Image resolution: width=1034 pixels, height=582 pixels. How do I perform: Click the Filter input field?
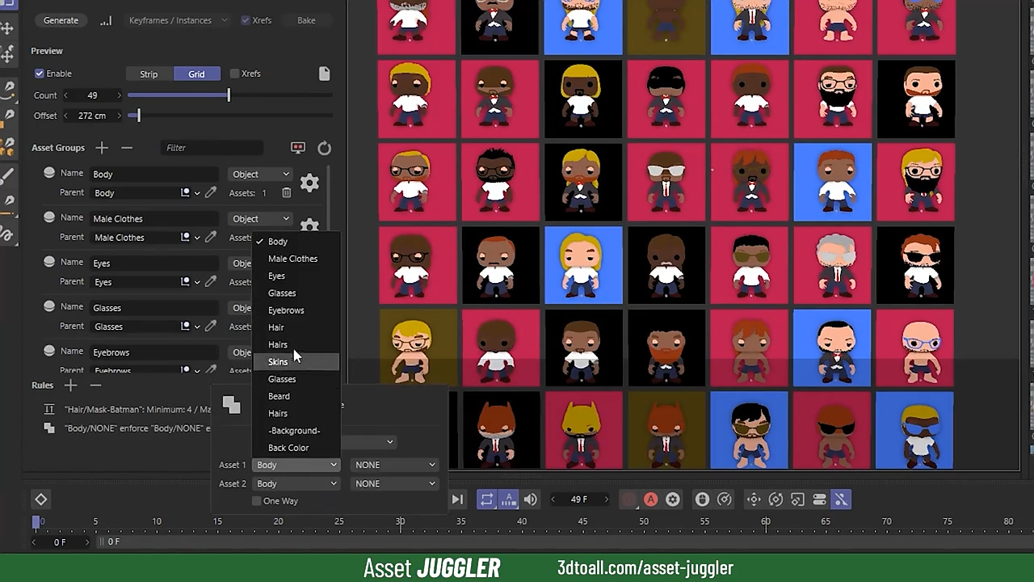(212, 148)
